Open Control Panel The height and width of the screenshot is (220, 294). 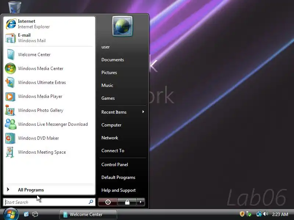pyautogui.click(x=115, y=165)
